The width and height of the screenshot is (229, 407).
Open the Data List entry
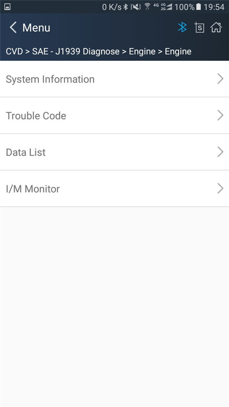point(114,152)
